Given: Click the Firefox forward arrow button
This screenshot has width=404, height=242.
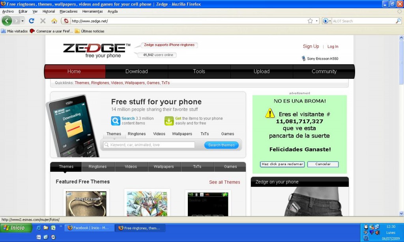Looking at the screenshot, I should (x=16, y=21).
